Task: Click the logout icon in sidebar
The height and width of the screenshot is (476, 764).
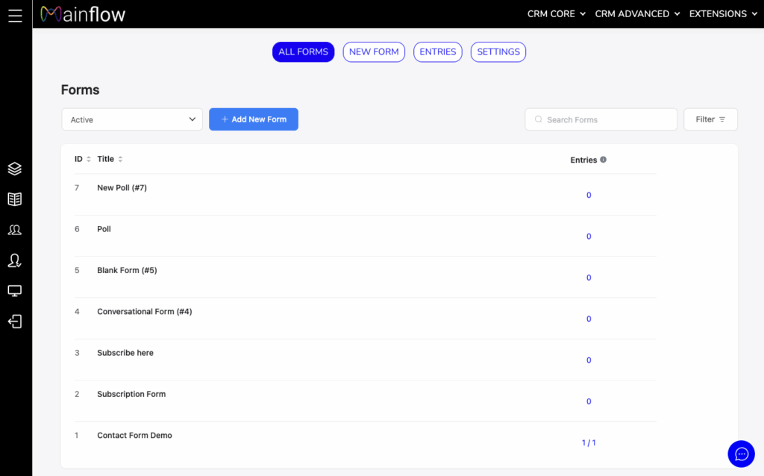Action: pyautogui.click(x=15, y=322)
